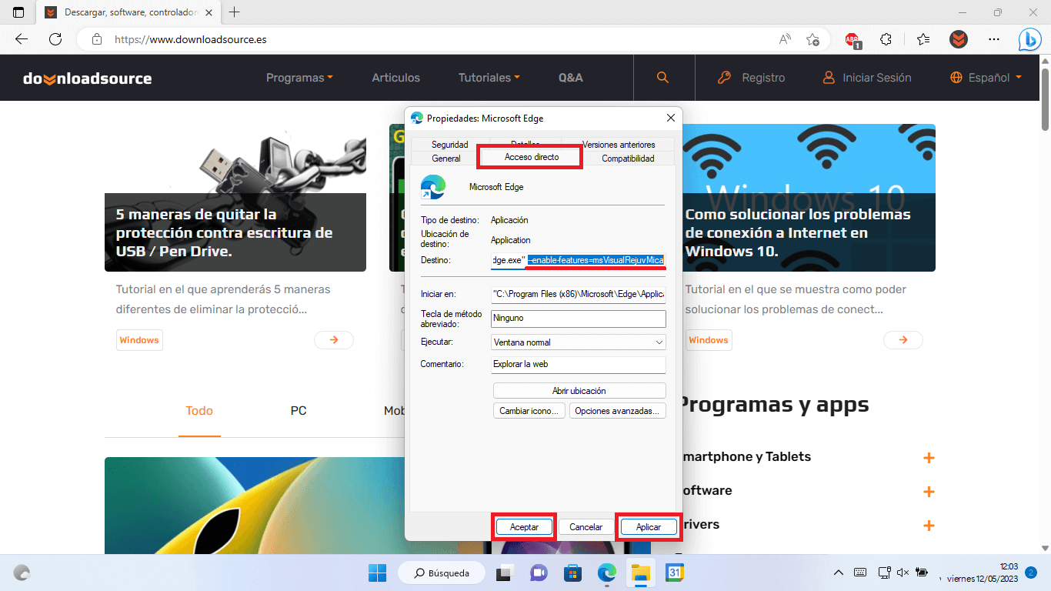
Task: Open the notification count badge
Action: pyautogui.click(x=1031, y=573)
